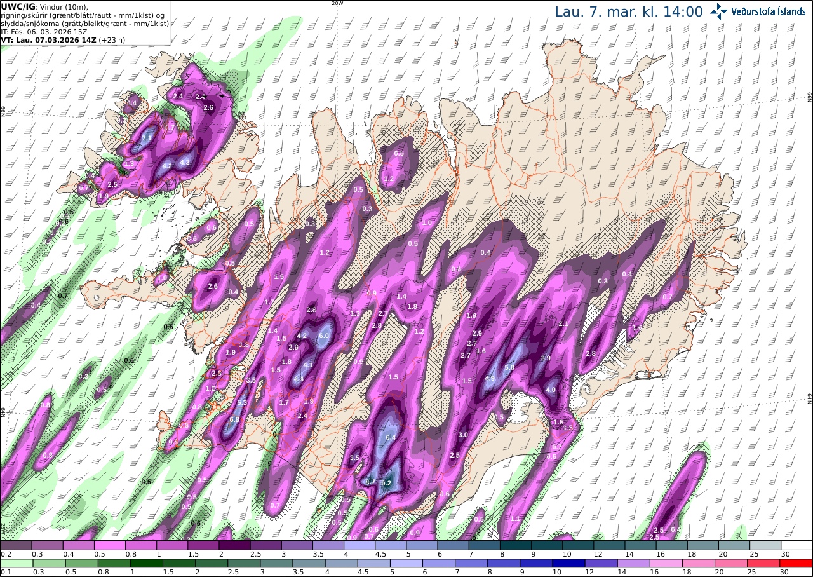Select the blue-grey 4 rain legend swatch

tap(341, 563)
